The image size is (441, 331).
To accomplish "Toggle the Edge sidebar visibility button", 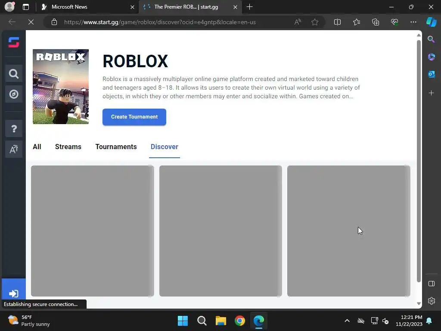I will point(431,284).
